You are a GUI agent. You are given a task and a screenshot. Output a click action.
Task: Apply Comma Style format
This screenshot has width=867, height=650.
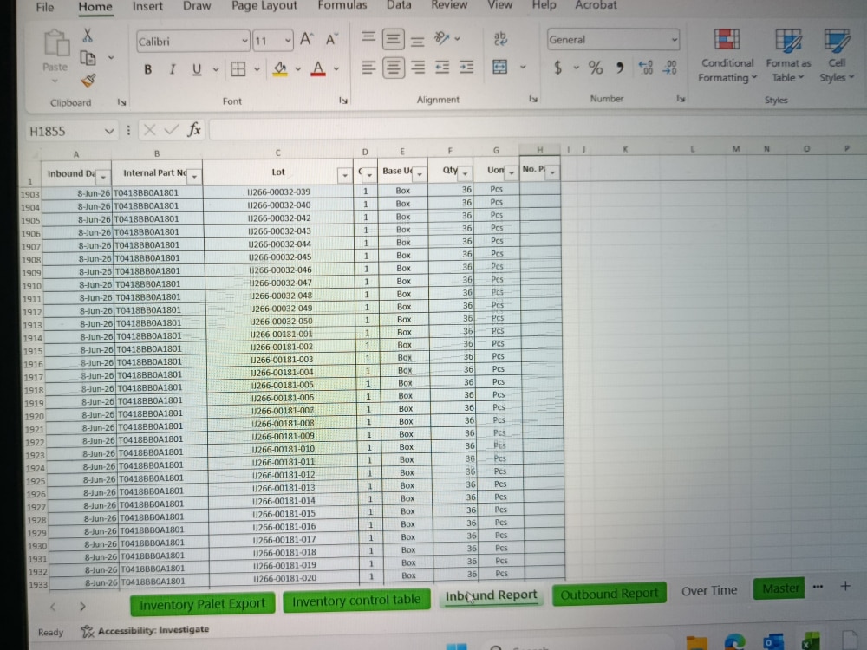[620, 68]
